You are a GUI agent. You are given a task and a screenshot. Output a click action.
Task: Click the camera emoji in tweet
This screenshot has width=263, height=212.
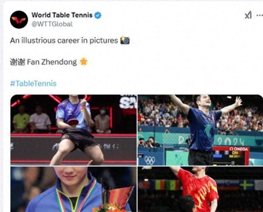pyautogui.click(x=125, y=40)
